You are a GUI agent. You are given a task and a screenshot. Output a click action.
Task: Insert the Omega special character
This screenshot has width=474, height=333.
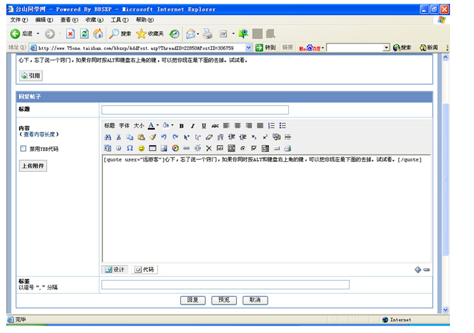coord(130,148)
